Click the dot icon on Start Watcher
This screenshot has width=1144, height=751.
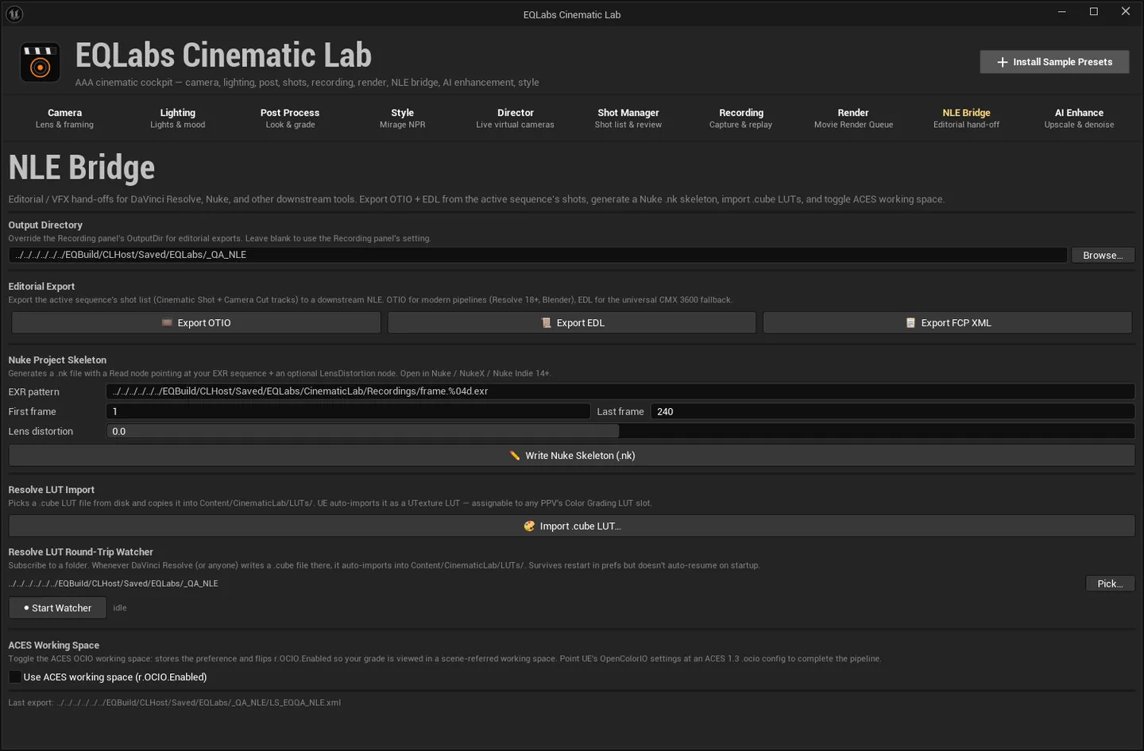(x=26, y=608)
